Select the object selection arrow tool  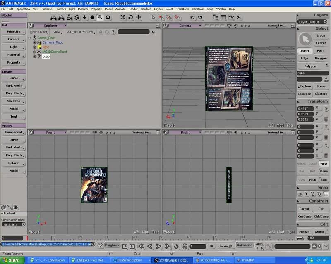154,17
